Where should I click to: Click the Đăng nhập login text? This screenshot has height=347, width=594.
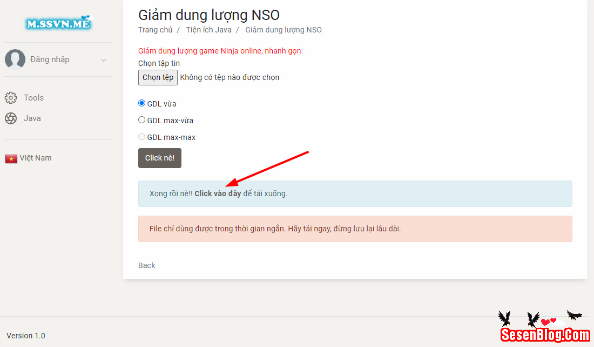tap(50, 59)
